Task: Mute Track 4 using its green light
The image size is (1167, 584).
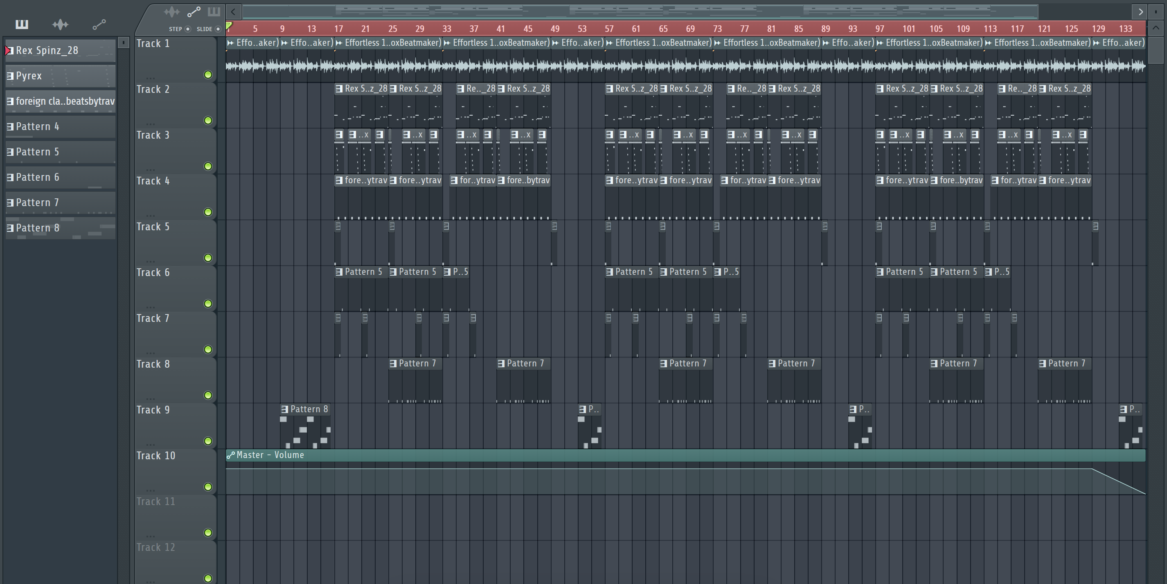Action: coord(208,212)
